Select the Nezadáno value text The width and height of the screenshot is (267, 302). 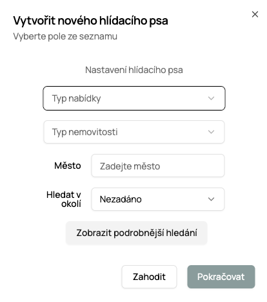pos(121,199)
